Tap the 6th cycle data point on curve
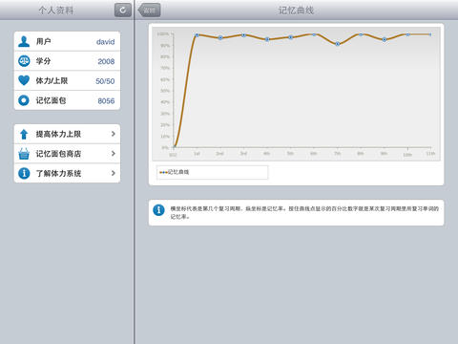 pos(314,34)
